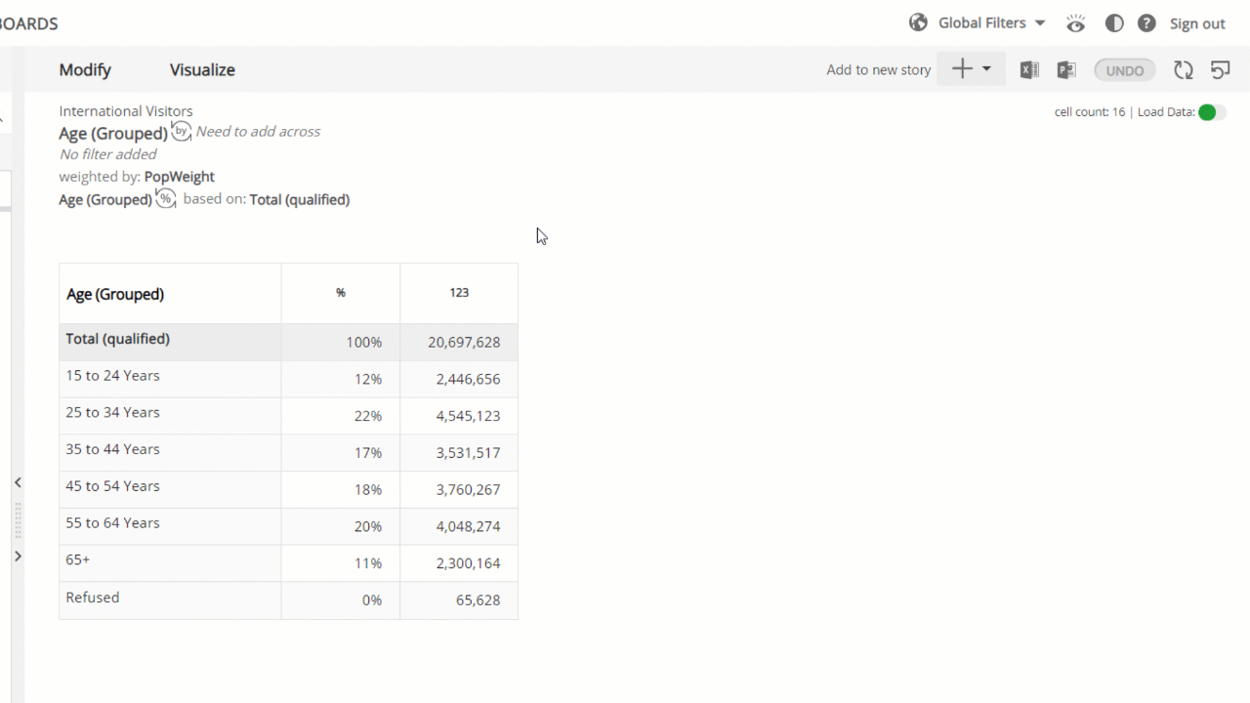This screenshot has height=703, width=1250.
Task: Collapse side panel with left chevron
Action: pos(18,482)
